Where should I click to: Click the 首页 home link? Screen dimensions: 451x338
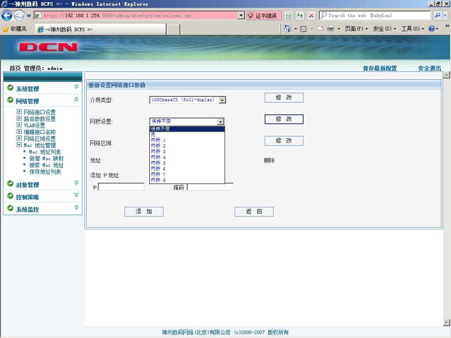pyautogui.click(x=15, y=68)
